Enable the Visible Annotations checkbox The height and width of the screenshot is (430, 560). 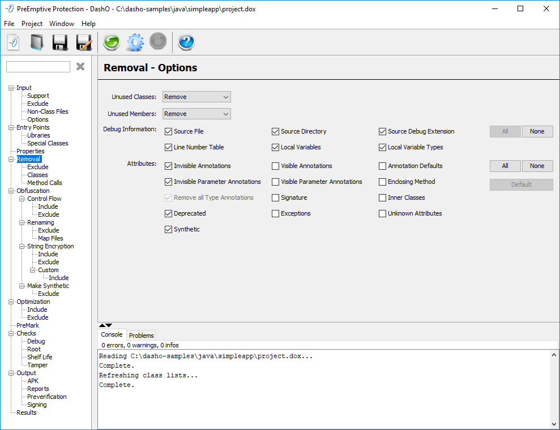pos(275,166)
